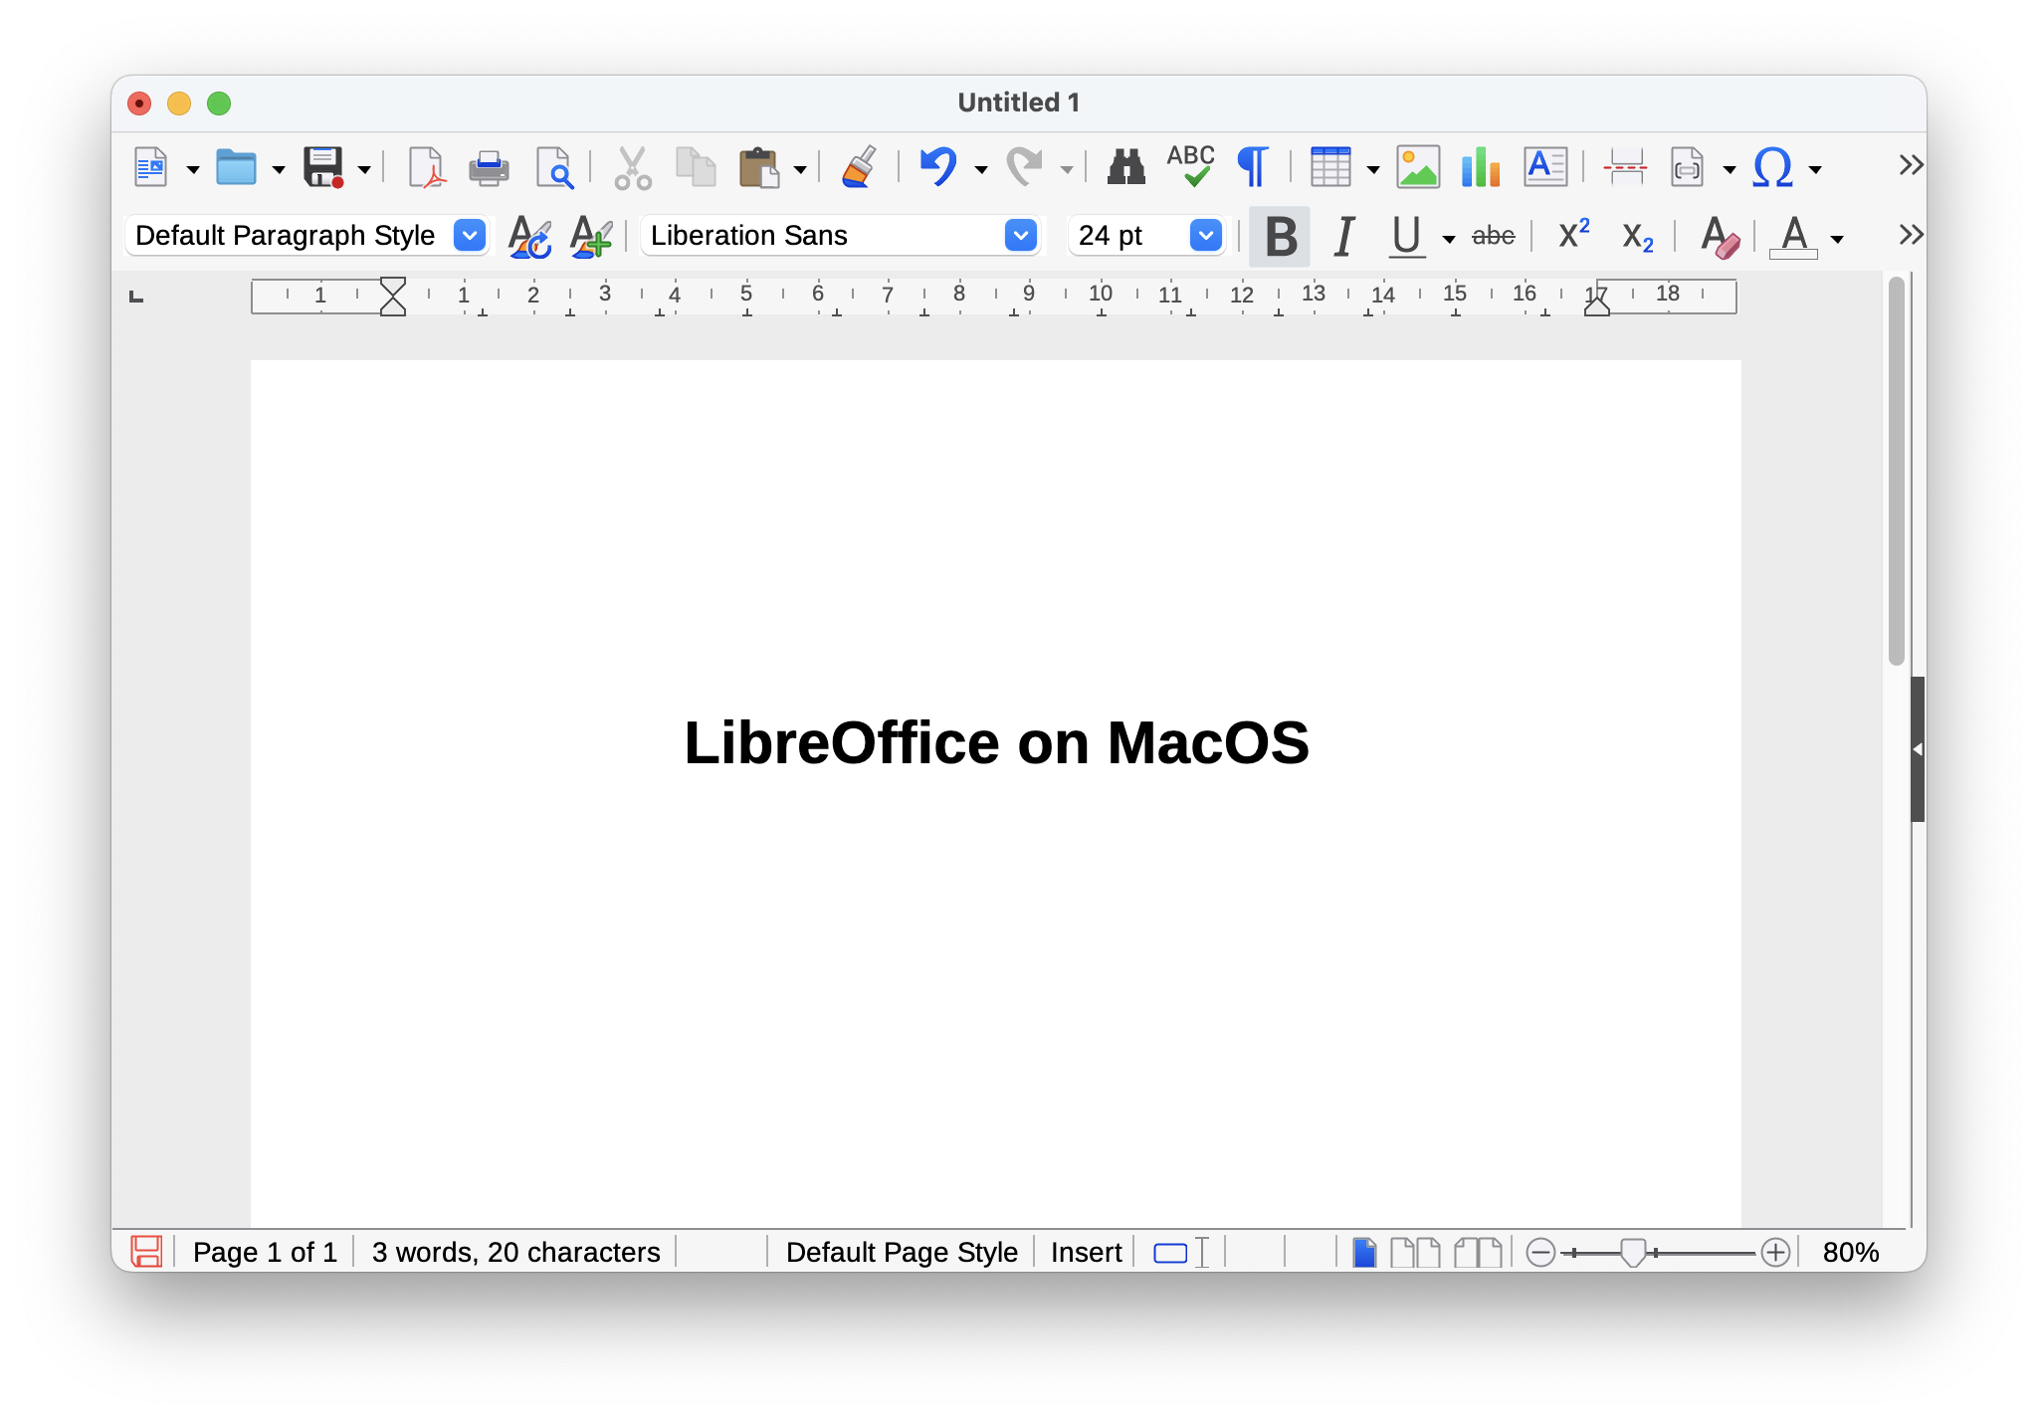Insert an image into the document

tap(1418, 166)
